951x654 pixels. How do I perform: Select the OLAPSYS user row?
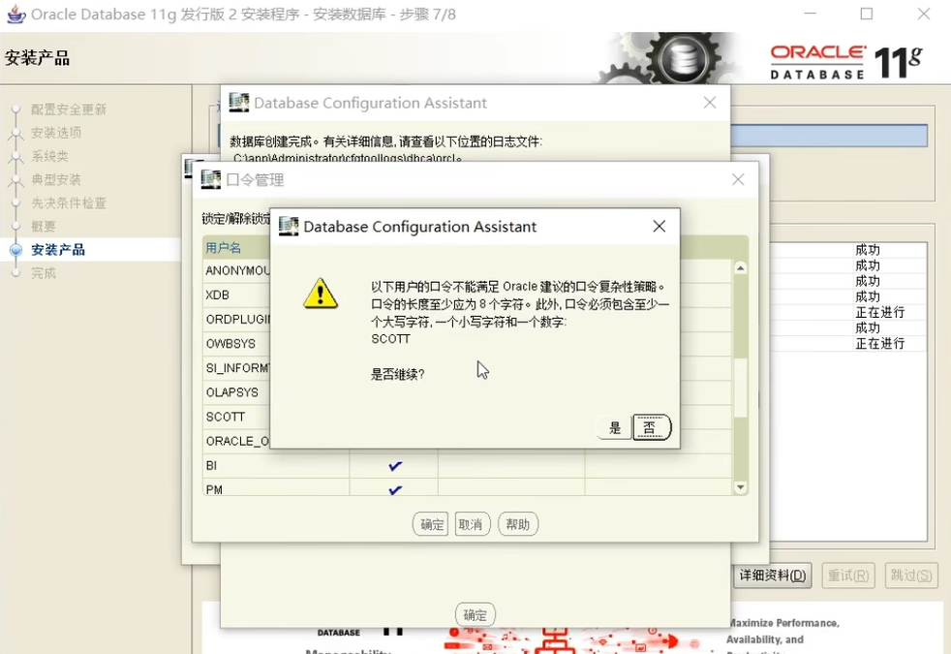pos(237,391)
